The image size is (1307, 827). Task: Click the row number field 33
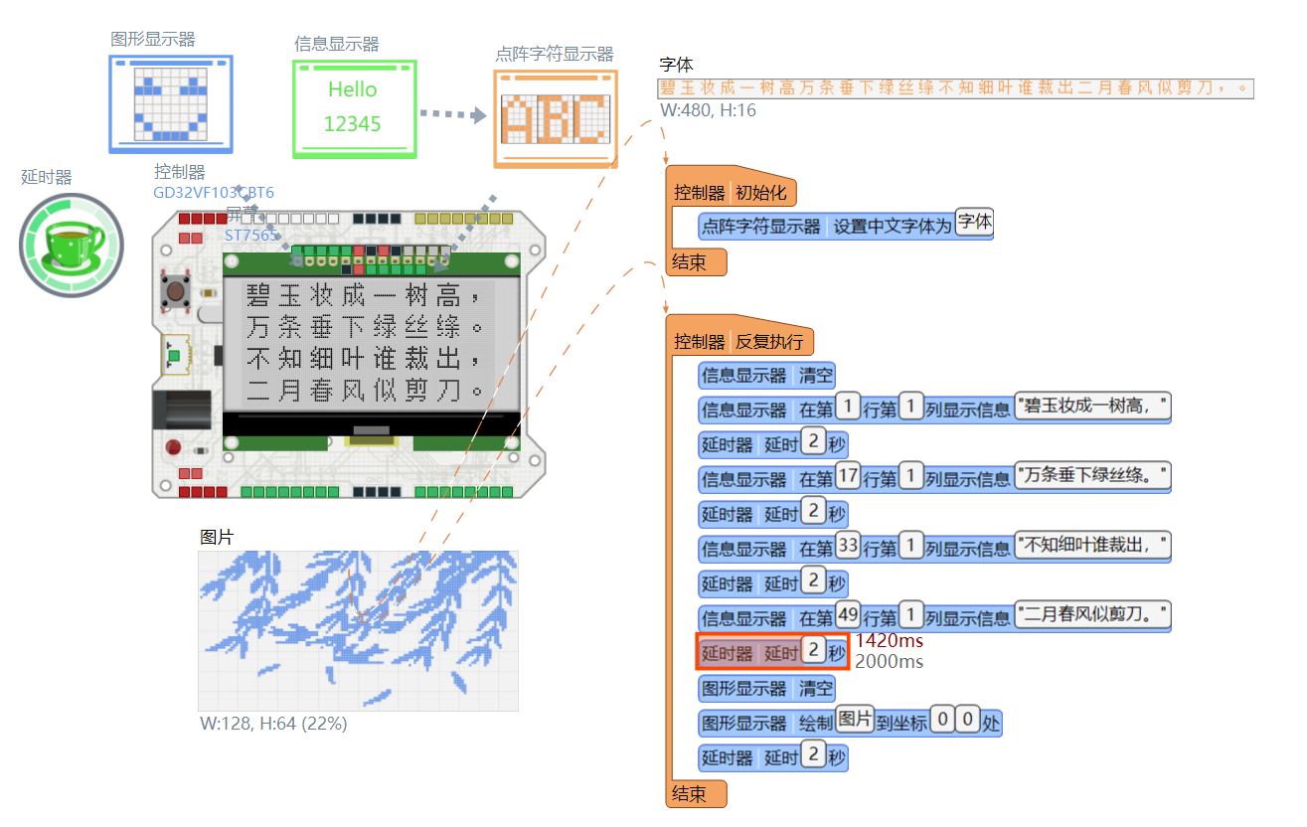click(x=848, y=545)
